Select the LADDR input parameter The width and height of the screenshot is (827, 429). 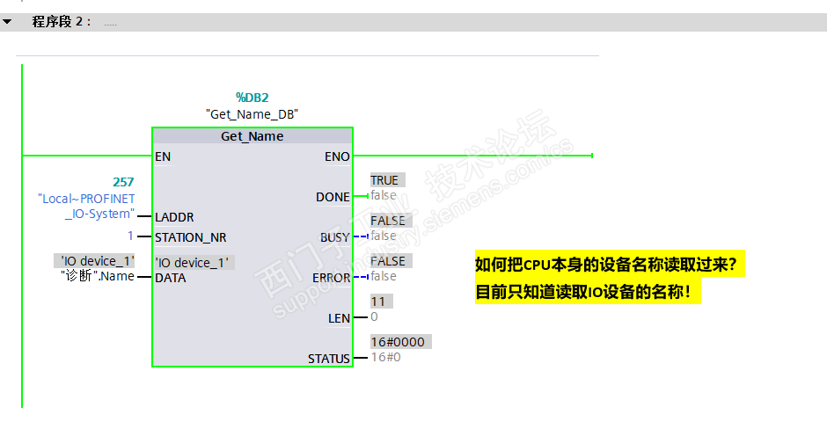[x=174, y=217]
